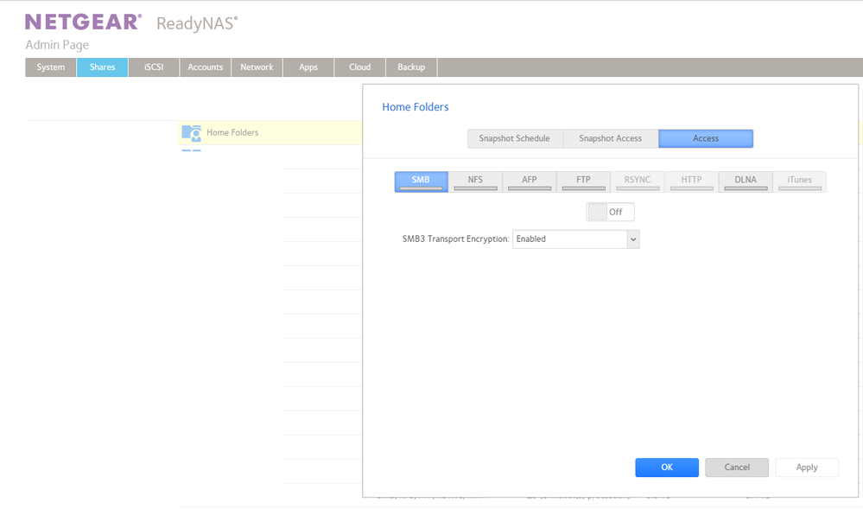Click the Home Folders share icon

(x=191, y=133)
